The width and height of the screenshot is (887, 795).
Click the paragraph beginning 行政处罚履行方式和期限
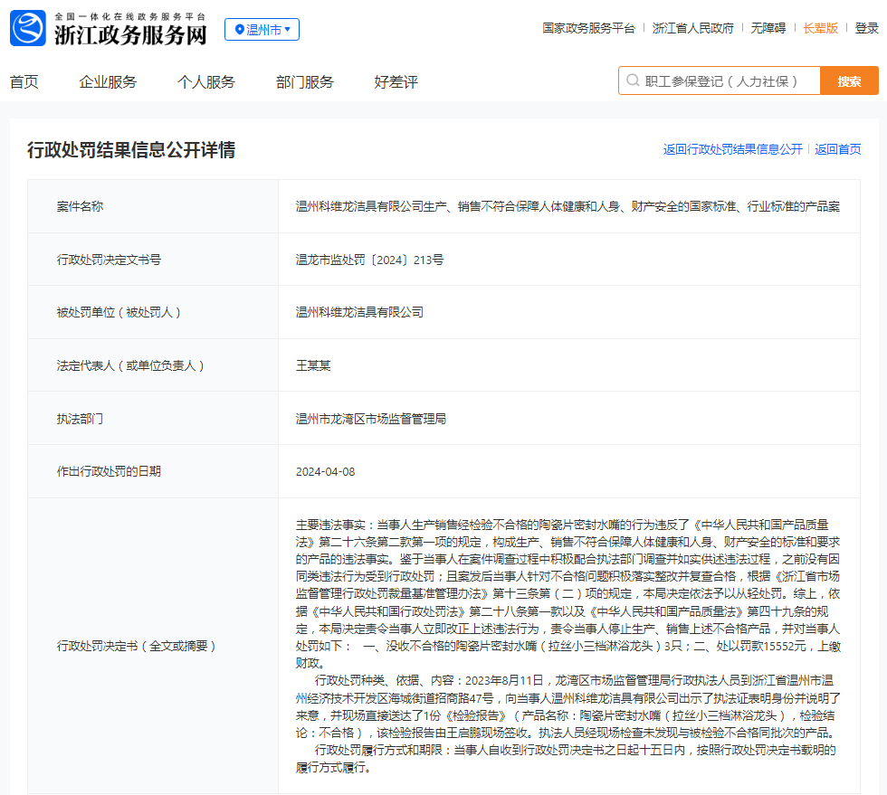click(566, 759)
